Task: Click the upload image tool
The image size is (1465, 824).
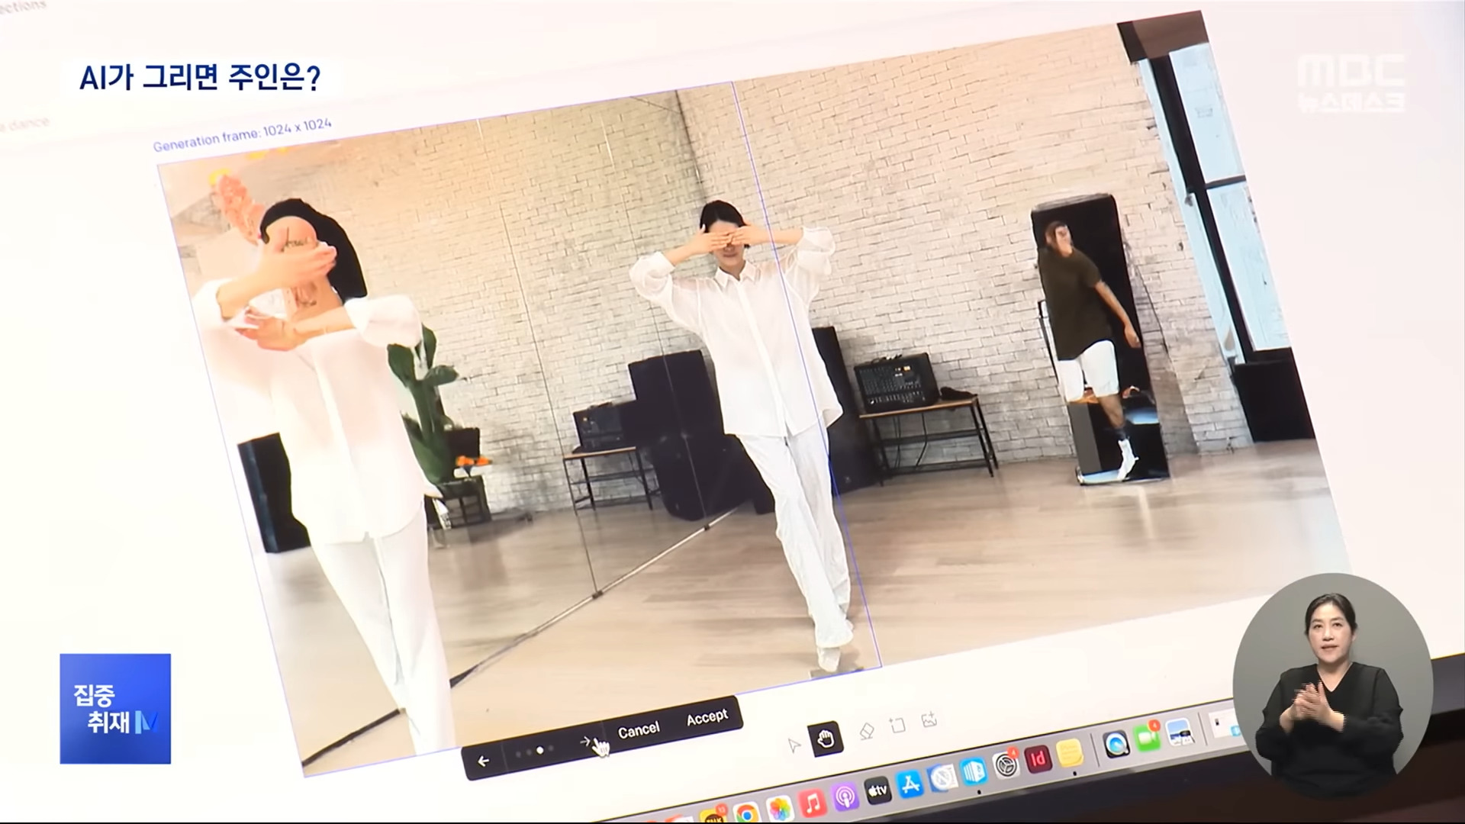Action: [929, 719]
